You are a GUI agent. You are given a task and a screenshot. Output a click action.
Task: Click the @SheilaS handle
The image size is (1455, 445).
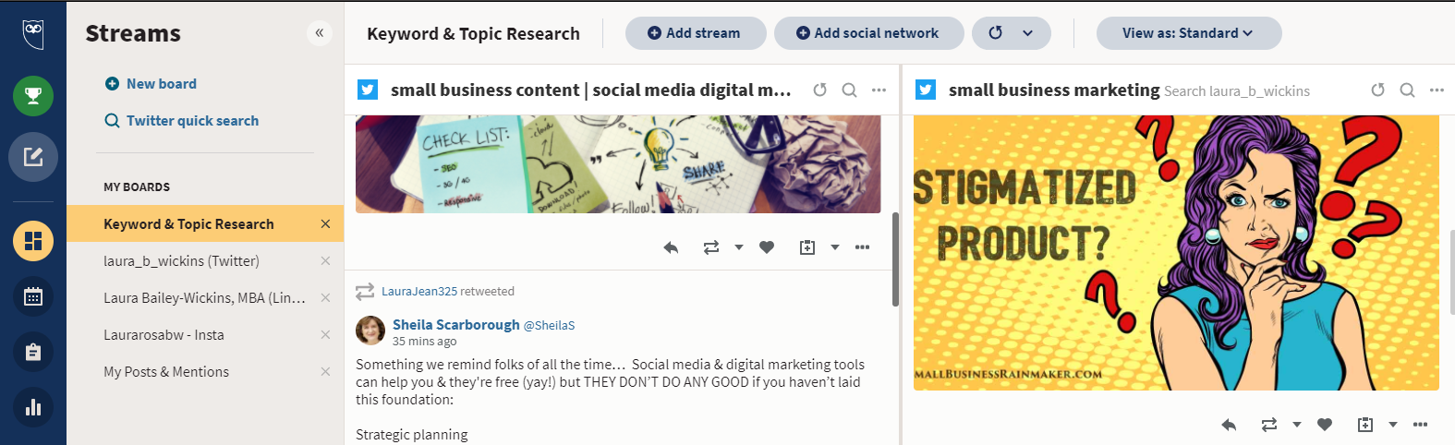click(x=549, y=325)
